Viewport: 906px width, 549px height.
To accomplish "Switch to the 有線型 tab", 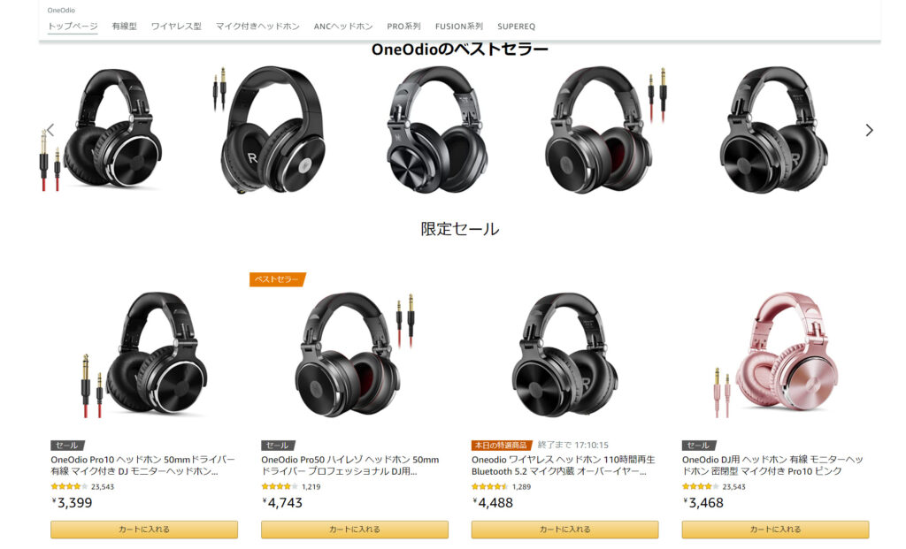I will click(x=124, y=27).
